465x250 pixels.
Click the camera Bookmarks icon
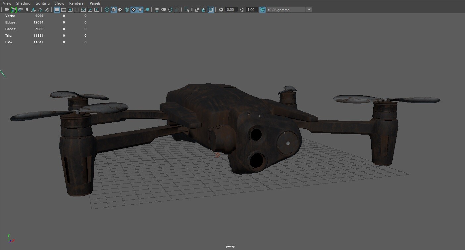coord(27,10)
